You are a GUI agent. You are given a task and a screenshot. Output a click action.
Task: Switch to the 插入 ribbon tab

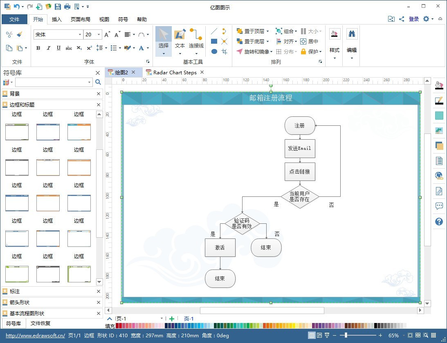tap(56, 19)
